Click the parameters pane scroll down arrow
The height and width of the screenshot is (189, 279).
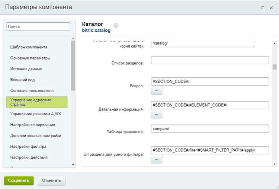tap(275, 164)
